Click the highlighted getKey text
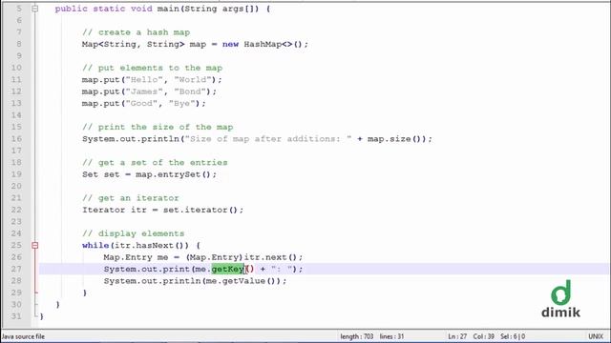 (227, 269)
